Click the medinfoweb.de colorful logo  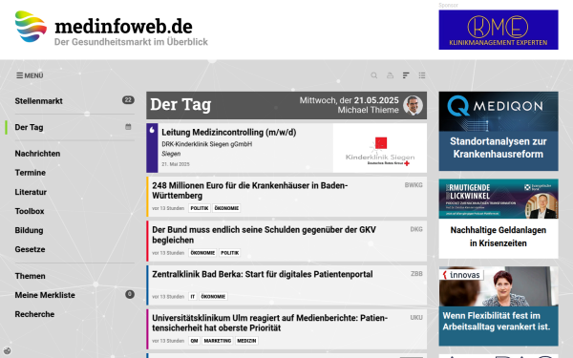click(x=31, y=27)
